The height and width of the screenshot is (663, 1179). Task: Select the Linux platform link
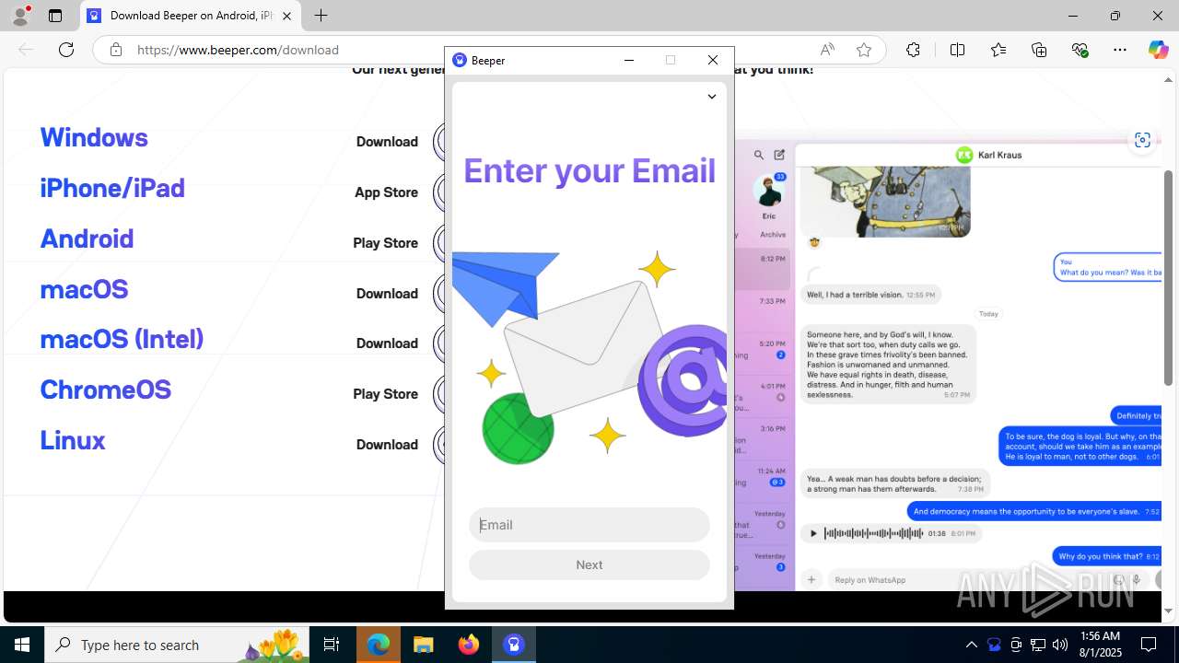pyautogui.click(x=73, y=440)
